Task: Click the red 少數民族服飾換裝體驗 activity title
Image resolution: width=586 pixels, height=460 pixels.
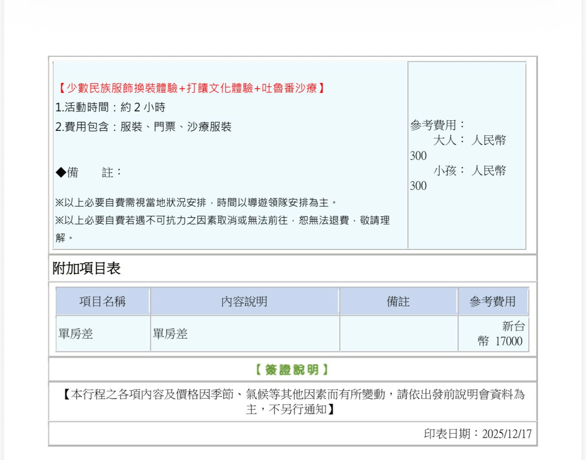Action: pos(191,88)
